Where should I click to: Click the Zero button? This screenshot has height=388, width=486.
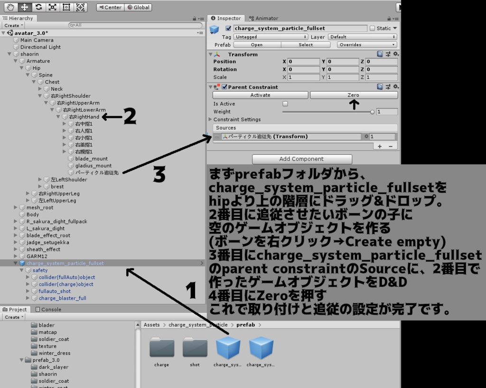[354, 95]
